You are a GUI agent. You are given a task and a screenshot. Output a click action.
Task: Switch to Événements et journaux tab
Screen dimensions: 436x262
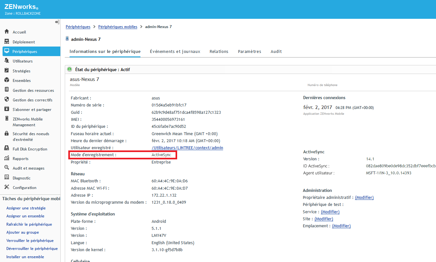(175, 52)
